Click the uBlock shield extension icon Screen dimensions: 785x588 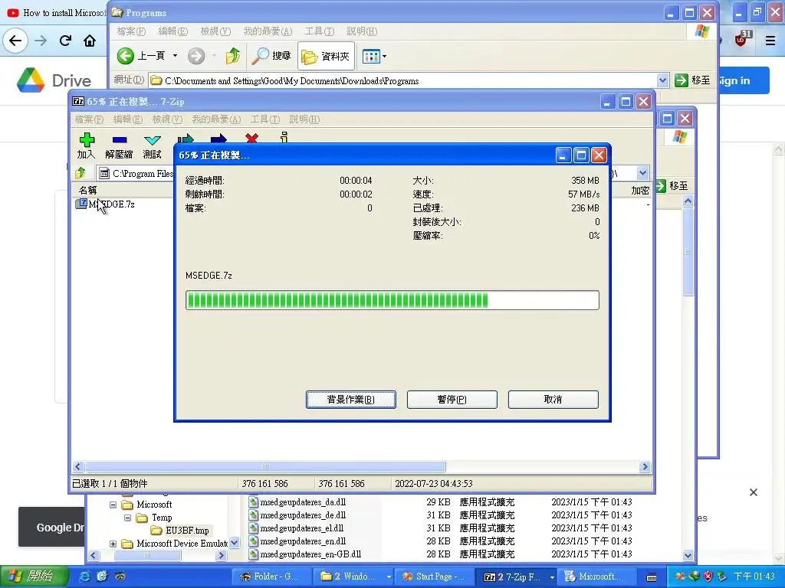pyautogui.click(x=742, y=39)
